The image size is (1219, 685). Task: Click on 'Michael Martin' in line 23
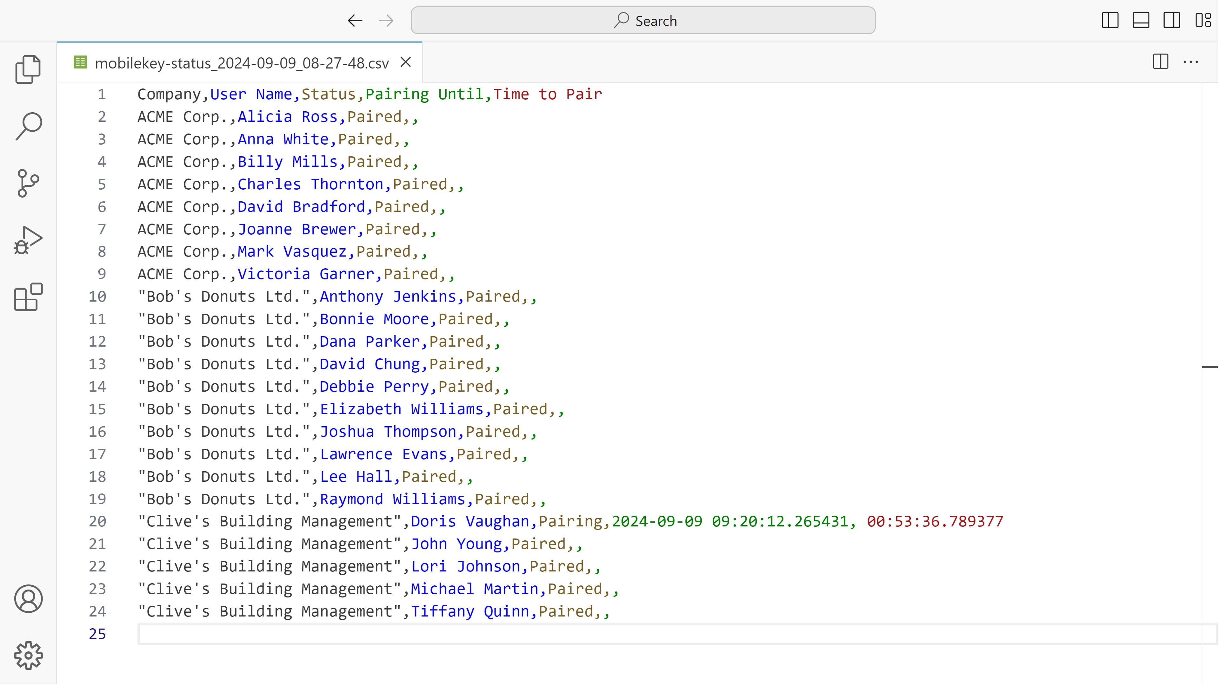(475, 589)
